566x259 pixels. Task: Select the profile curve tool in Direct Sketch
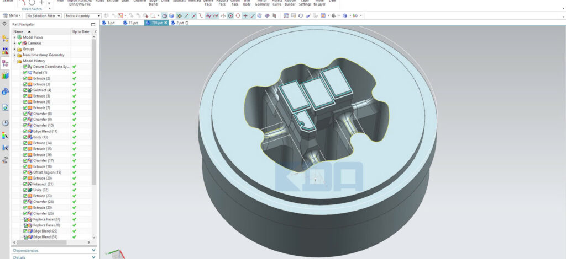[x=22, y=2]
